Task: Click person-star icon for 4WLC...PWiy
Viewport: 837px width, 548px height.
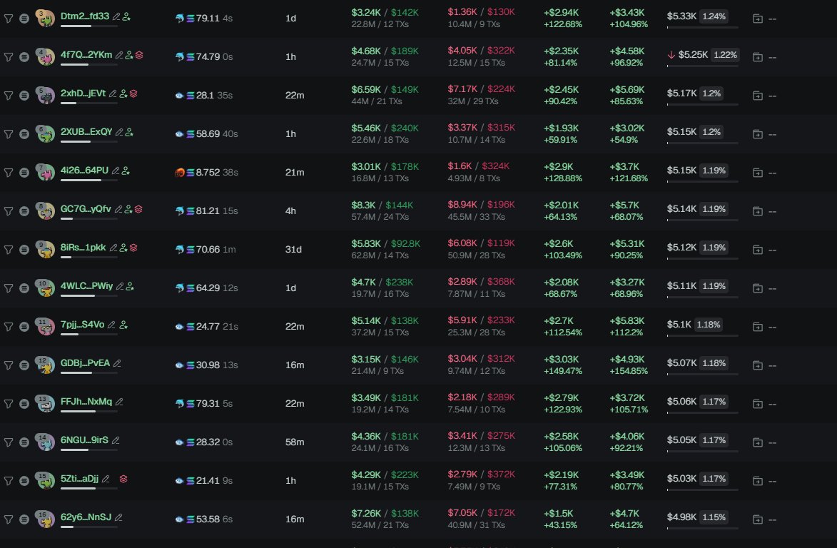Action: click(x=130, y=287)
